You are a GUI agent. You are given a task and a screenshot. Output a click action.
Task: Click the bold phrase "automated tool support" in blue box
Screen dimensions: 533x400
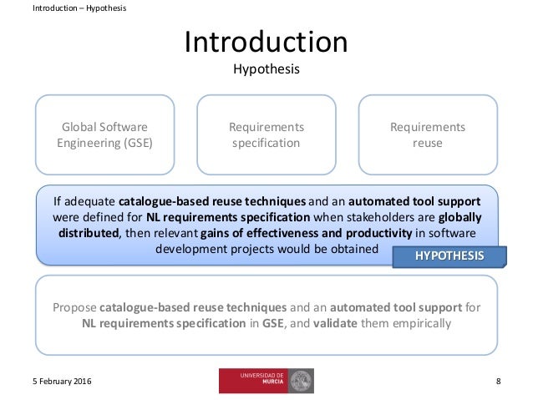414,201
